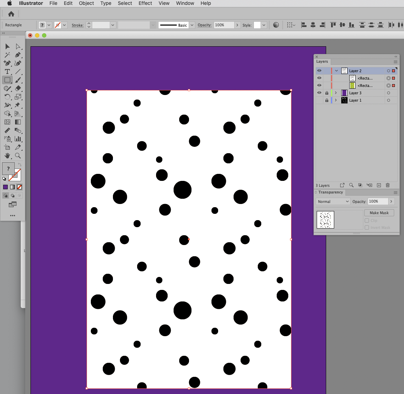
Task: Collapse Layer 2's sublayer list
Action: pyautogui.click(x=336, y=70)
